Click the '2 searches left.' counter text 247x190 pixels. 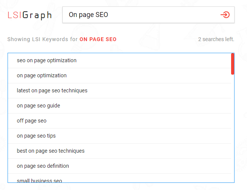tap(216, 39)
